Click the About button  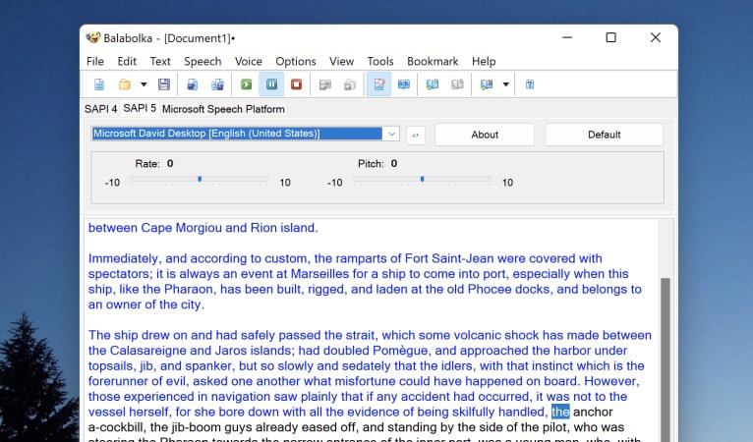coord(485,135)
